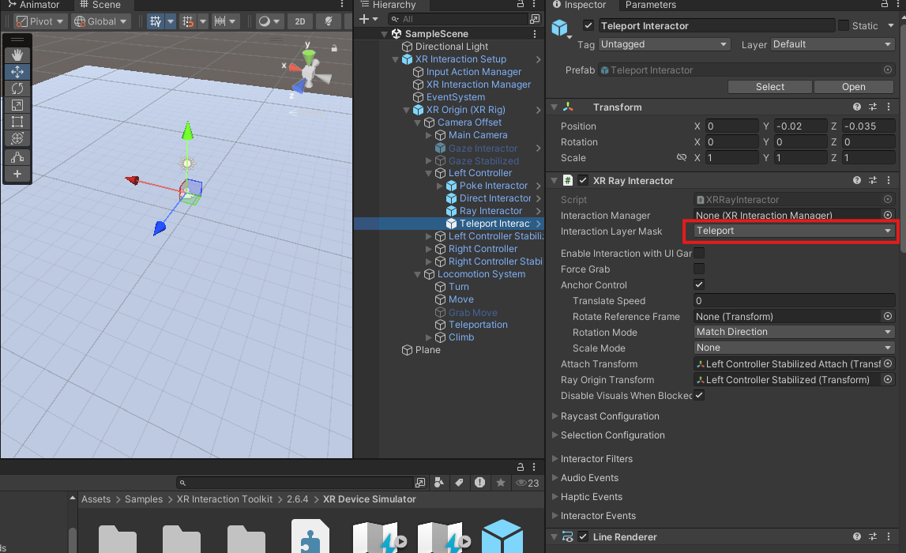Open the Scale Mode dropdown
Image resolution: width=906 pixels, height=553 pixels.
794,348
